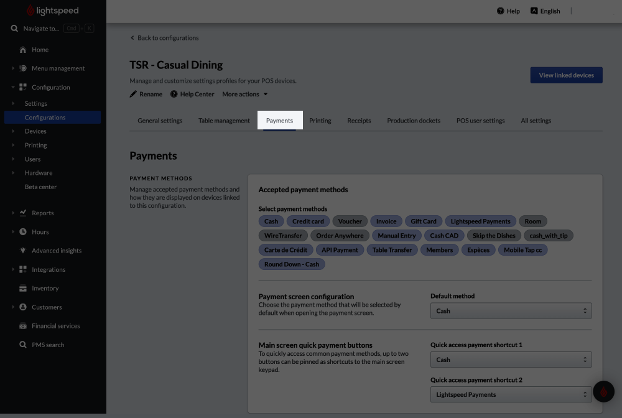Toggle the Skip the Dishes chip
This screenshot has height=418, width=622.
pos(494,236)
